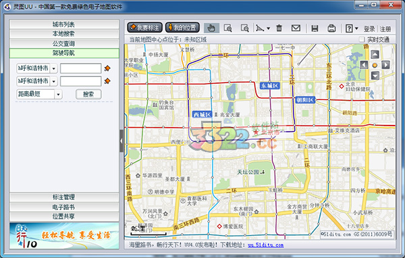Select the hand pan tool
Screen dimensions: 405x258
point(211,28)
